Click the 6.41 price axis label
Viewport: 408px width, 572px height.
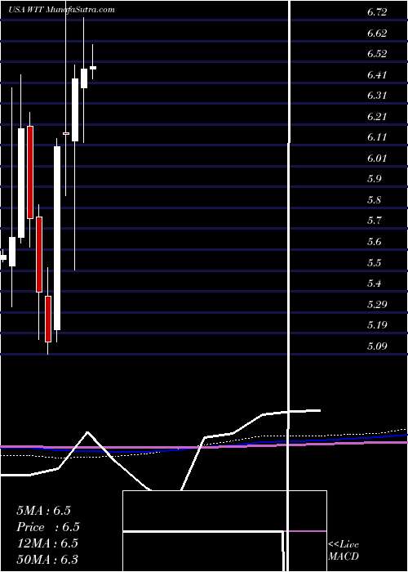377,75
